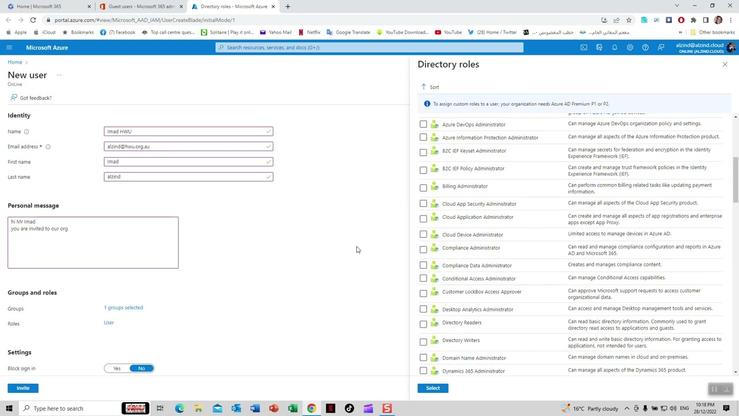The image size is (739, 416).
Task: Open the YouTube bookmark
Action: click(448, 32)
